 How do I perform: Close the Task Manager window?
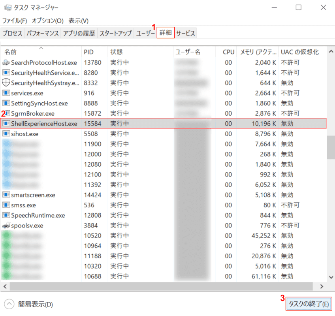pyautogui.click(x=323, y=8)
